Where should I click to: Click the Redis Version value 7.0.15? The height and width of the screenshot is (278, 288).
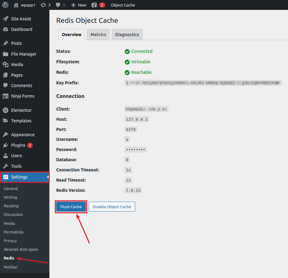tap(133, 190)
